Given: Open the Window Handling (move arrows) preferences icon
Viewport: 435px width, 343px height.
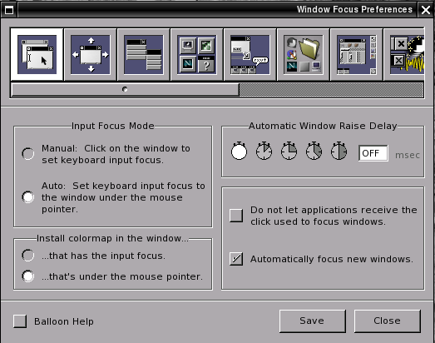Looking at the screenshot, I should [x=91, y=54].
